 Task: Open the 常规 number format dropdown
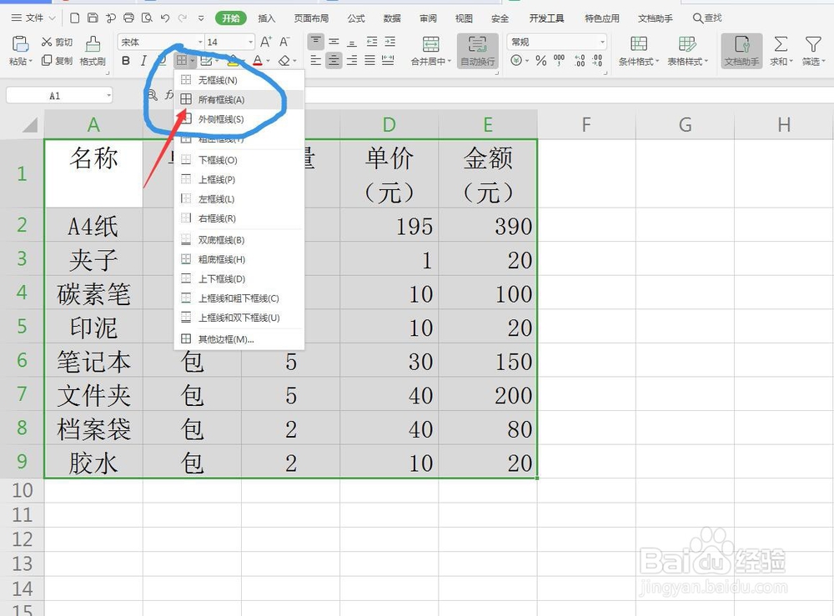coord(556,40)
